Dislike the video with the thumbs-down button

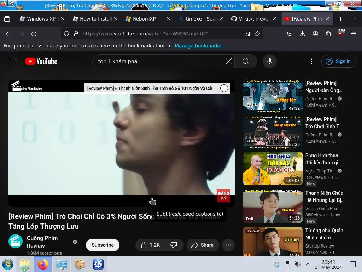(174, 245)
